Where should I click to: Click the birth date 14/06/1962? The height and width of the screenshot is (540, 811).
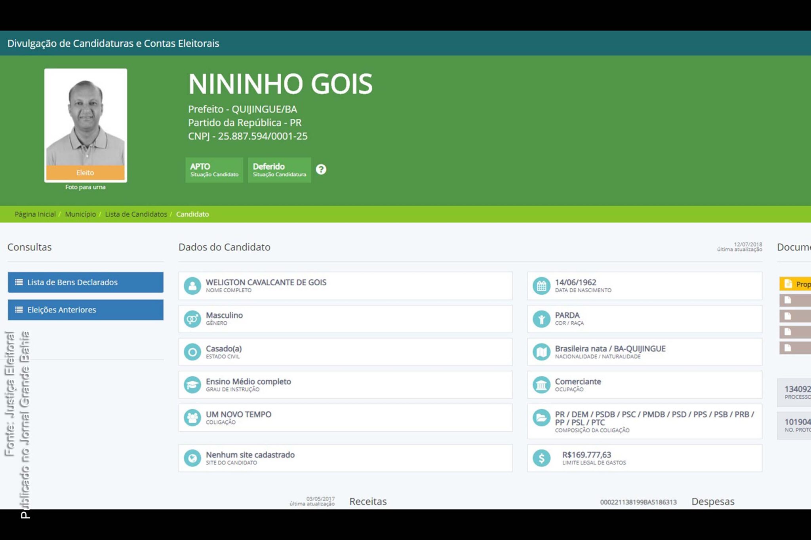tap(575, 282)
